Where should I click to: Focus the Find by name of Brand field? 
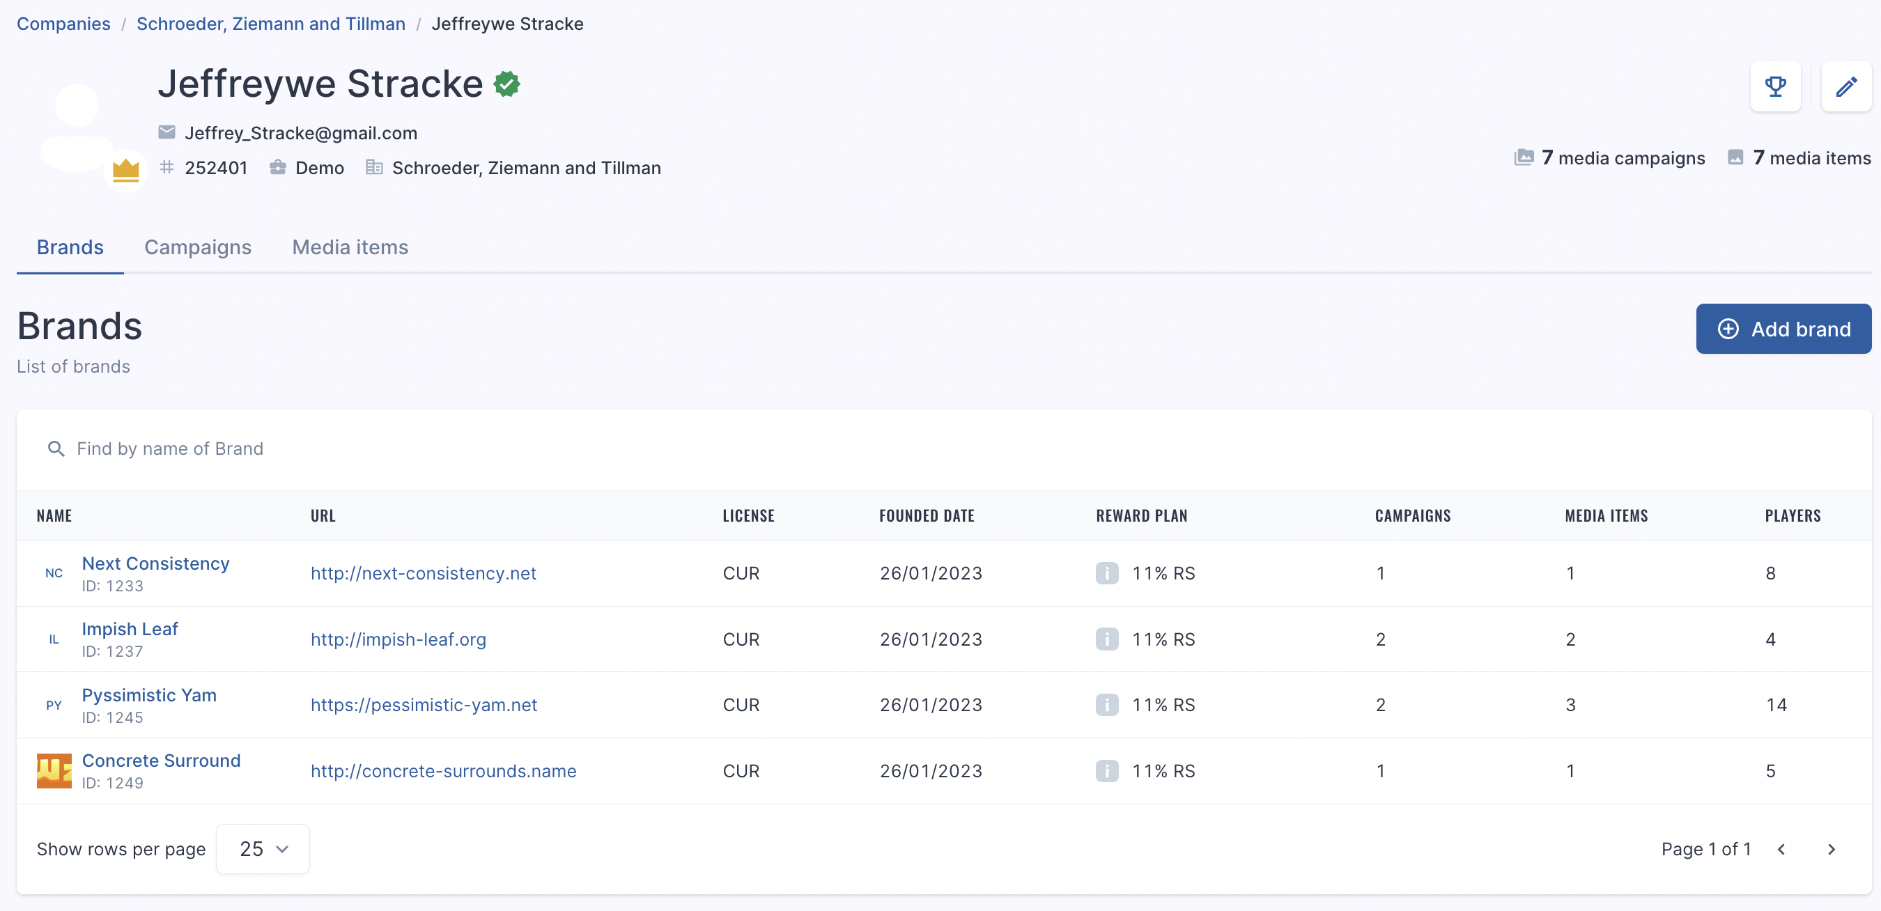pos(944,449)
